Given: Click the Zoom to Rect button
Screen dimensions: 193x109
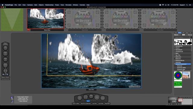Looking at the screenshot, I should [76, 104].
